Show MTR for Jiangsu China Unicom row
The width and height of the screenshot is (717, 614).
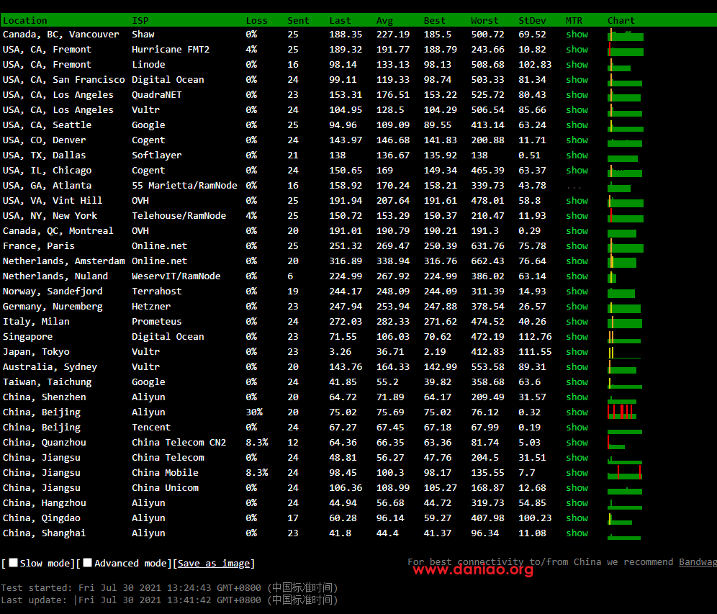(x=577, y=487)
